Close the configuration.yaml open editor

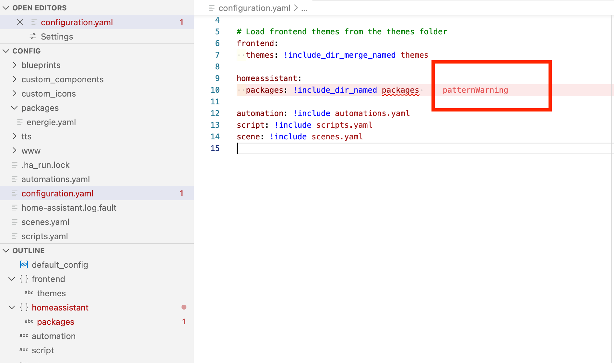20,22
